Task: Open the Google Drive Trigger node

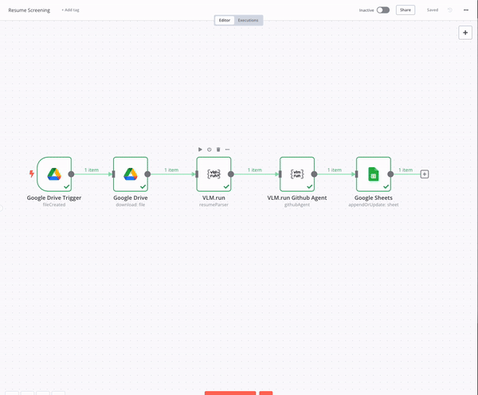Action: point(54,174)
